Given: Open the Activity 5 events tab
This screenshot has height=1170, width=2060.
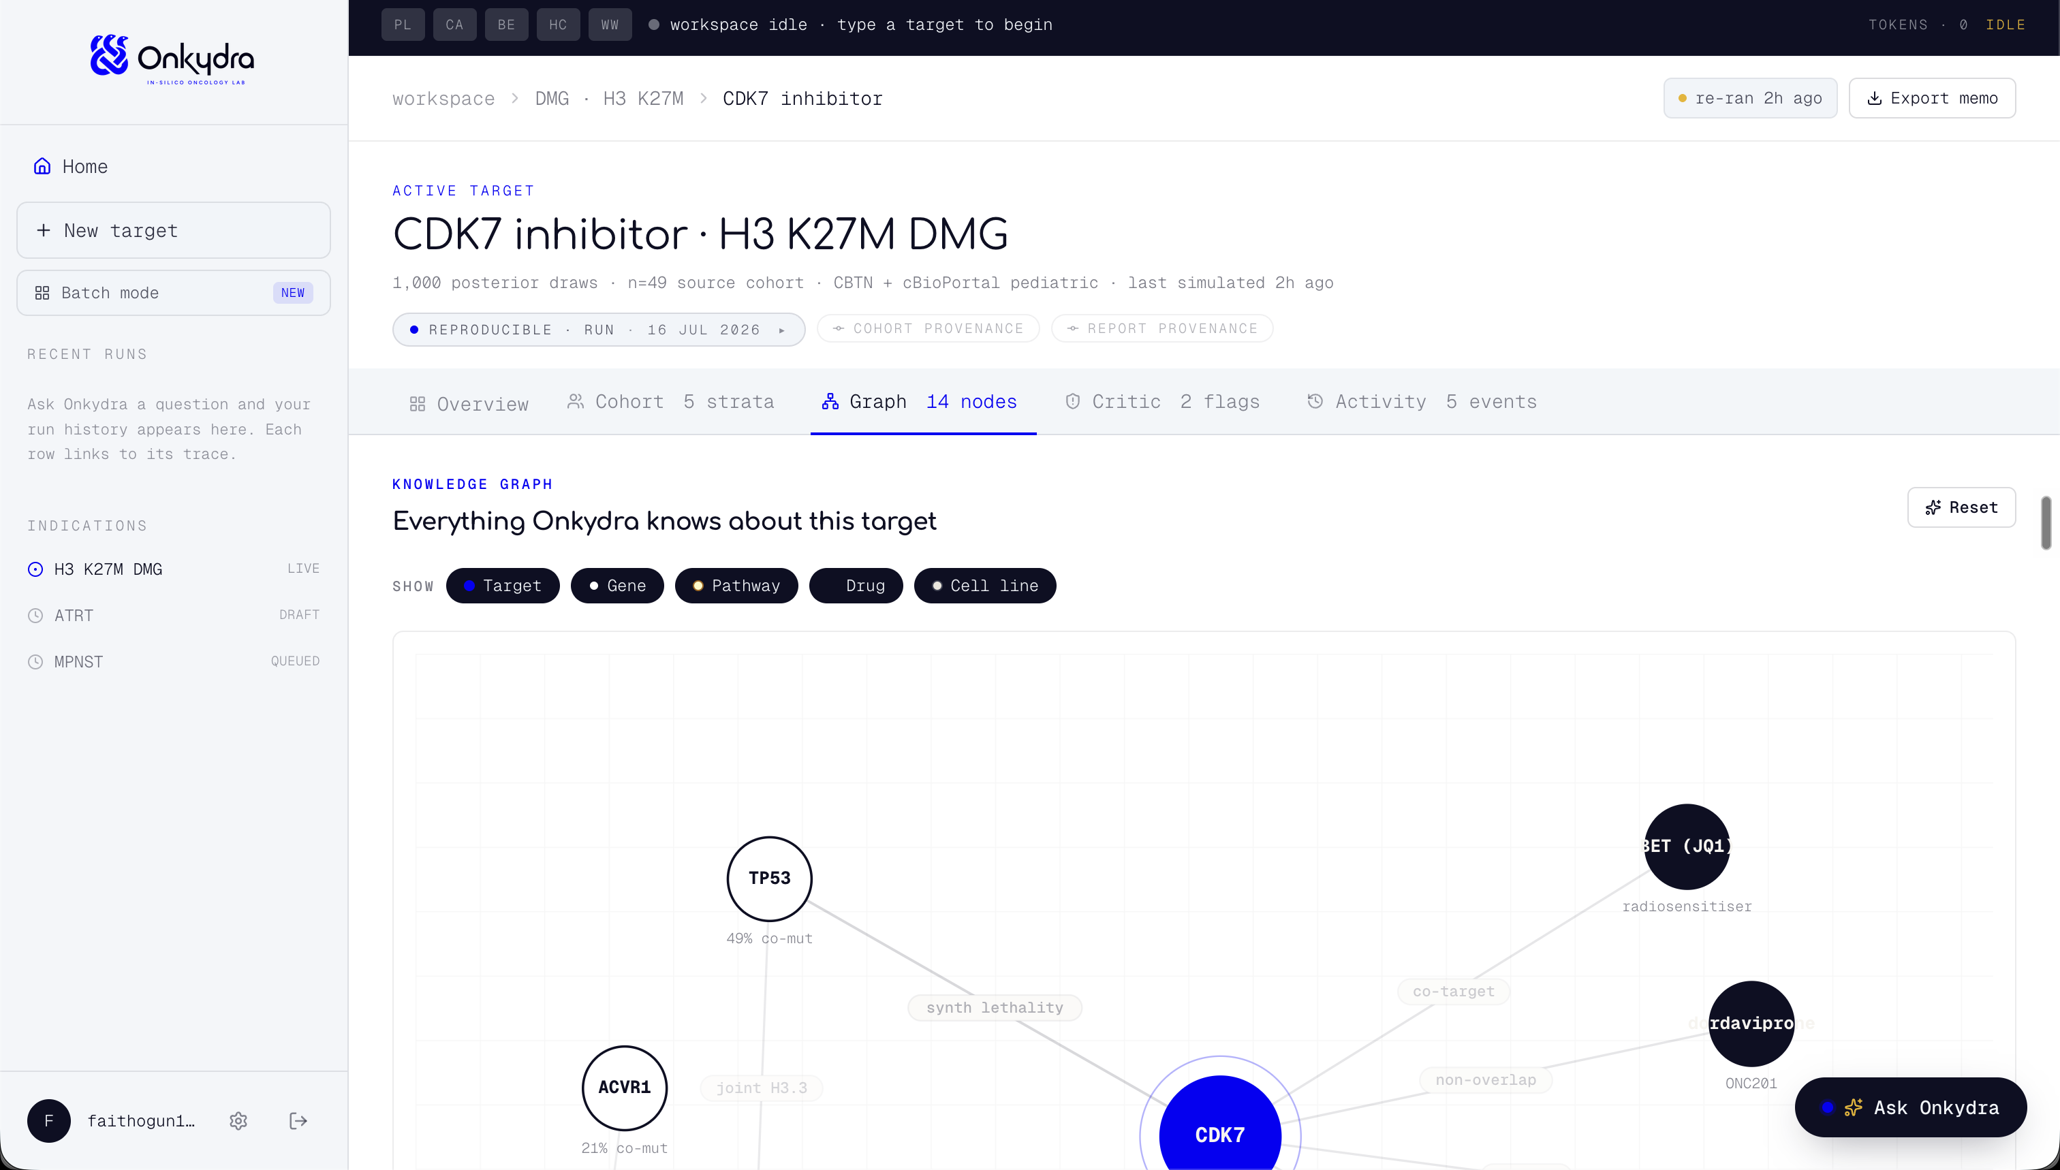Looking at the screenshot, I should [x=1422, y=402].
